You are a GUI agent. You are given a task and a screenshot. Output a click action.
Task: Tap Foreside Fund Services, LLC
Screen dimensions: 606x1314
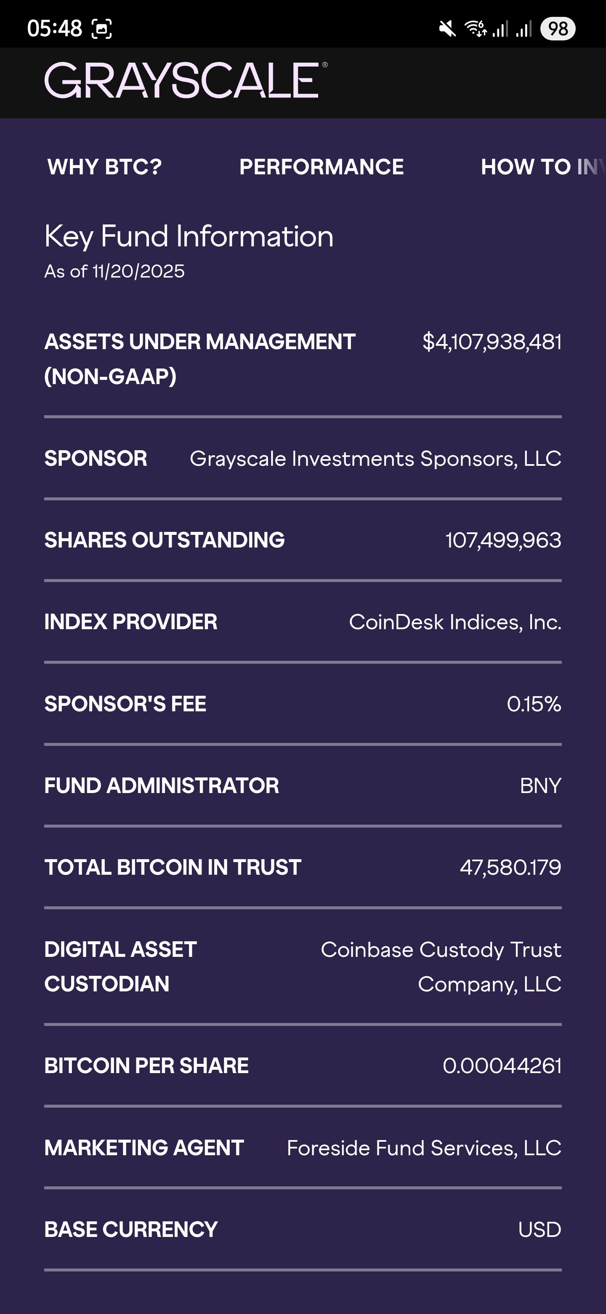coord(424,1148)
